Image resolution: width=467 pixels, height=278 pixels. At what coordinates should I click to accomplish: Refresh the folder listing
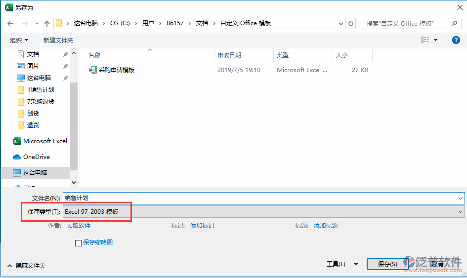tap(351, 23)
